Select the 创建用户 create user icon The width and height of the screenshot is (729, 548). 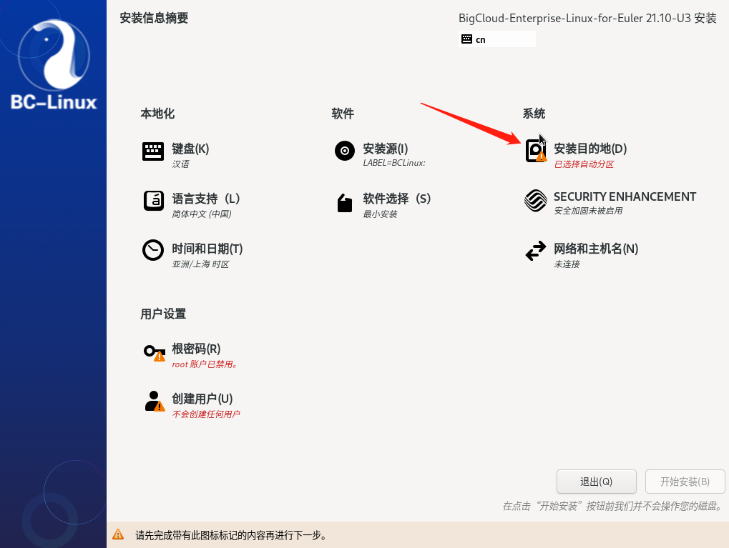pos(152,400)
